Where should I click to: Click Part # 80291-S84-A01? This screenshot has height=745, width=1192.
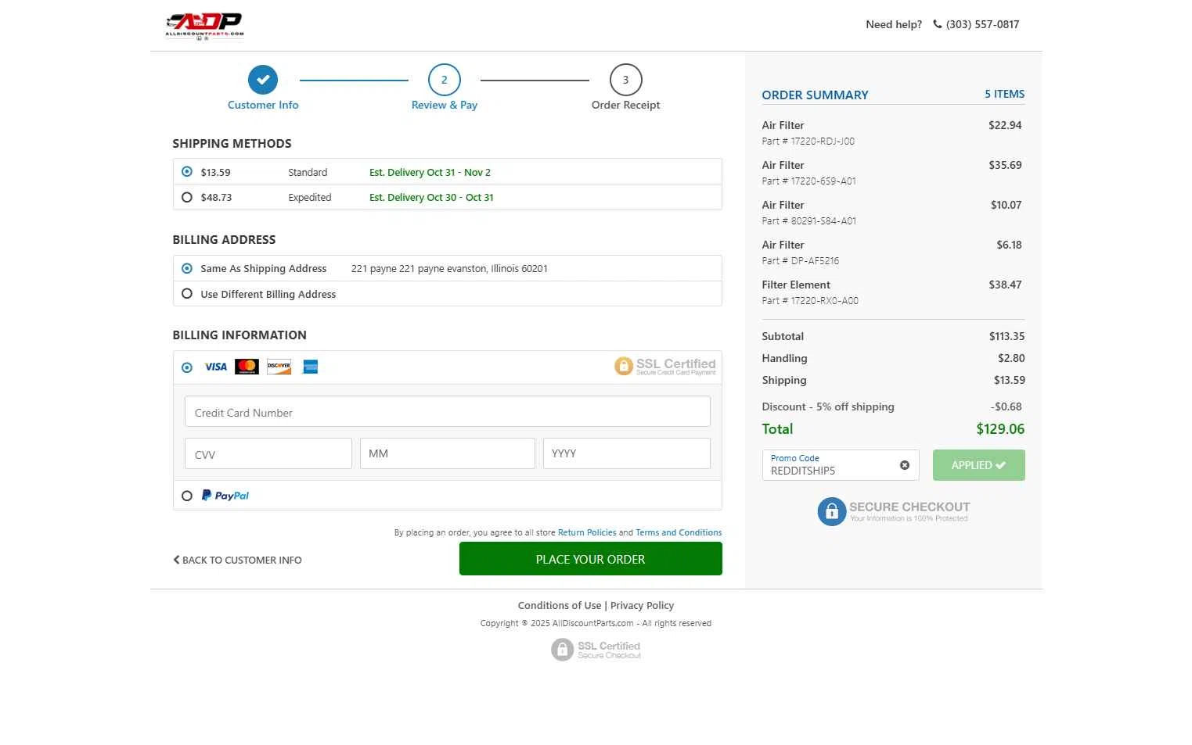point(808,220)
